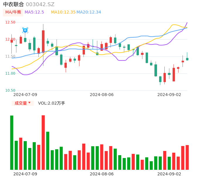This screenshot has height=178, width=201.
Task: Click the stock code 003042.SZ
Action: point(40,4)
